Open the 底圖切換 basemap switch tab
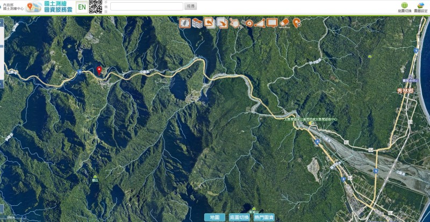This screenshot has height=222, width=430. point(239,217)
